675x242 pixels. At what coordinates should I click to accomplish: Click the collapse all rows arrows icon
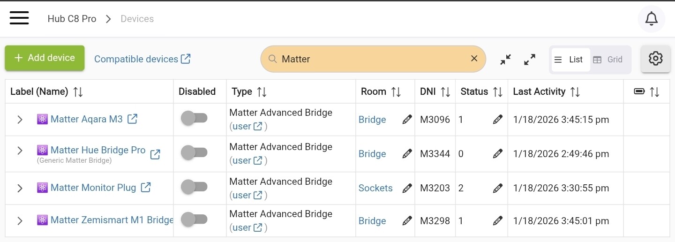505,60
